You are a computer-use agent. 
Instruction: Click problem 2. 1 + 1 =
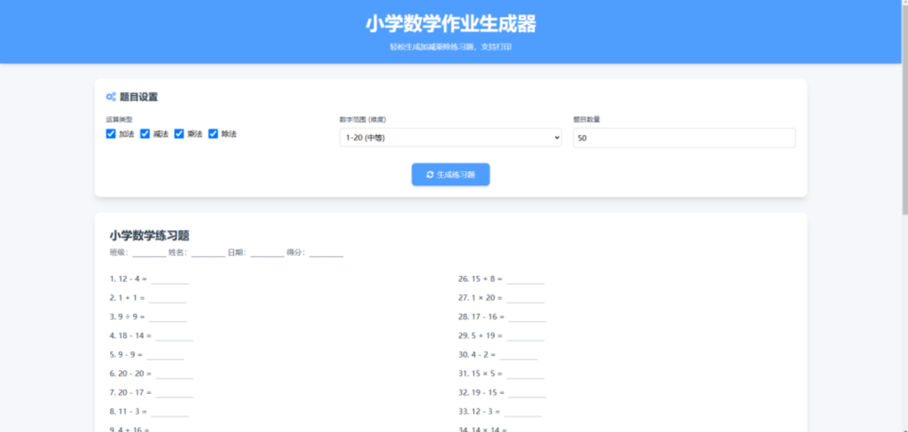point(127,298)
